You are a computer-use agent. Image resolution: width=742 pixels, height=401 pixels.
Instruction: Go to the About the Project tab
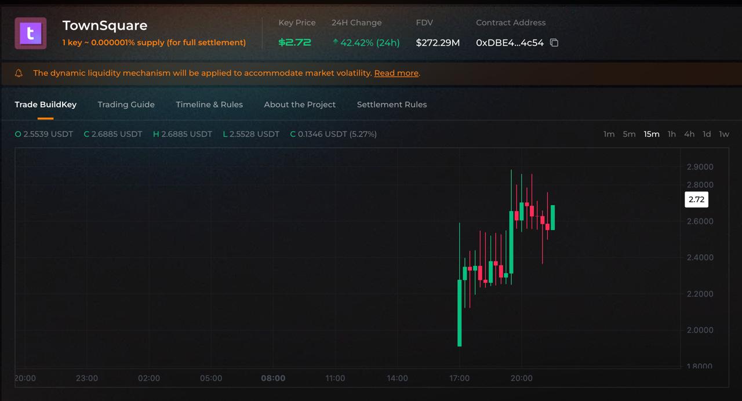(x=300, y=104)
